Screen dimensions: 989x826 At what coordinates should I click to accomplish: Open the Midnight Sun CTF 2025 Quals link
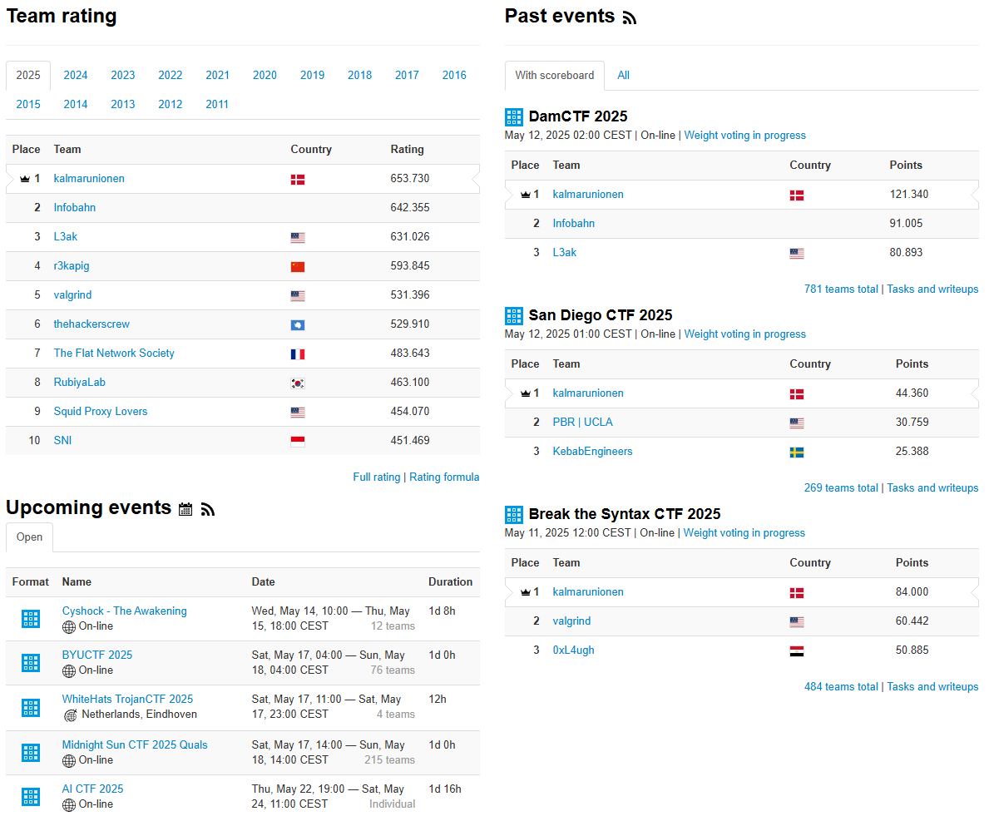[x=135, y=744]
